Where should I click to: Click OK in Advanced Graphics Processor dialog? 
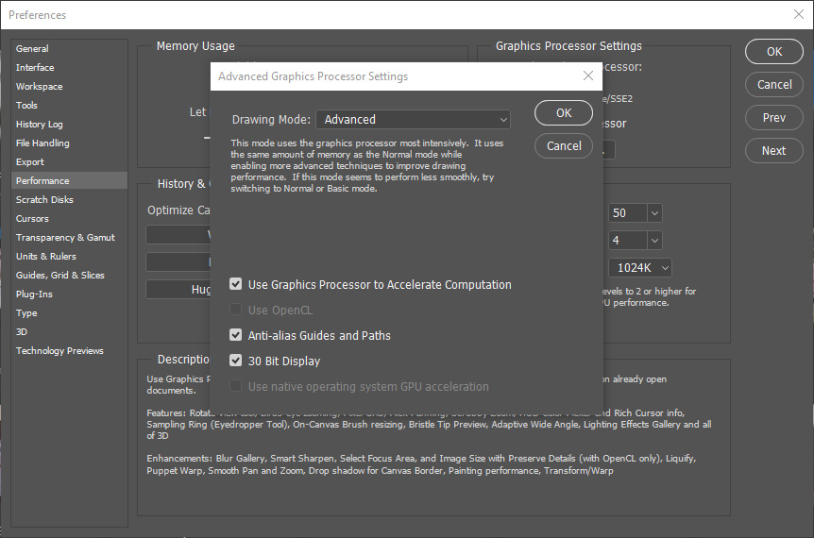pos(564,113)
